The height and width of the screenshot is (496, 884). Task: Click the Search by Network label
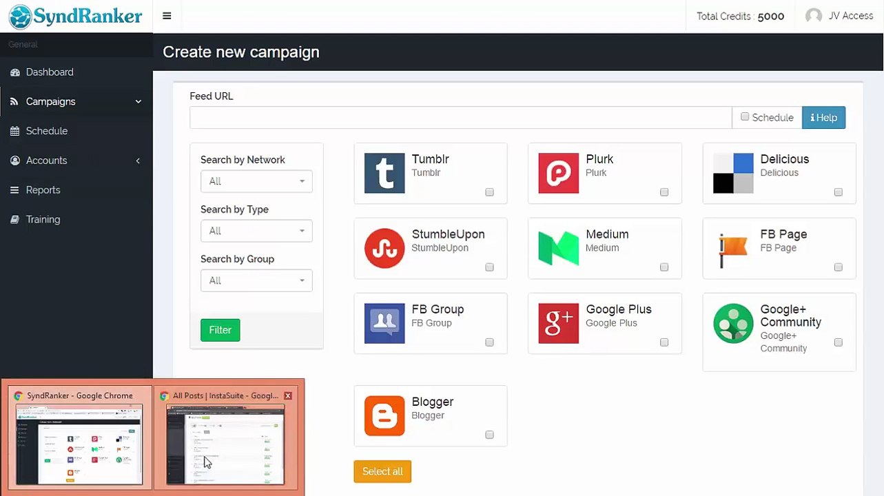[x=243, y=160]
